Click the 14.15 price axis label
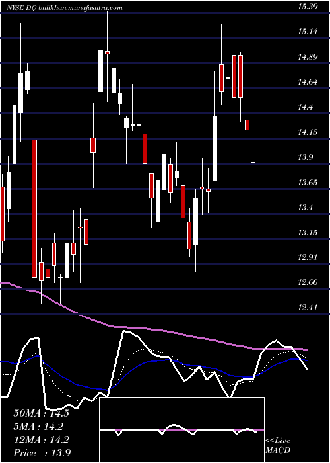 308,132
